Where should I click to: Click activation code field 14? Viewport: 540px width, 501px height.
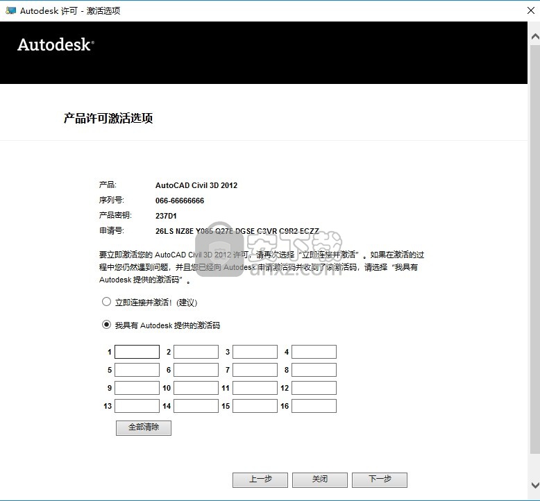pos(196,406)
